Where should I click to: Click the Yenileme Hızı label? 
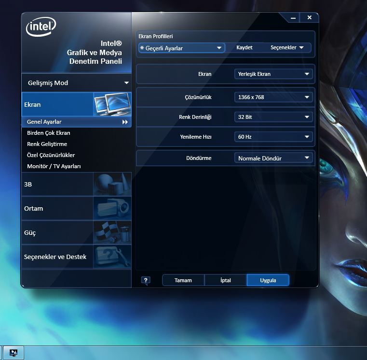tap(196, 137)
